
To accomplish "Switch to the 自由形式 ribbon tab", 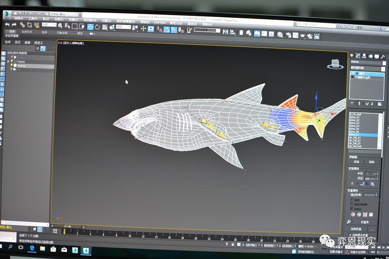I will pyautogui.click(x=27, y=32).
